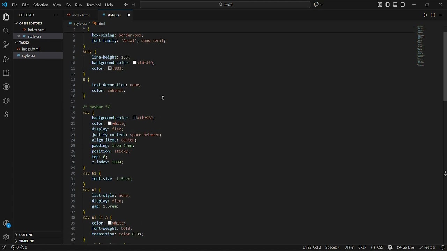Image resolution: width=447 pixels, height=251 pixels.
Task: Select style.css in TASK2 folder
Action: [x=29, y=55]
